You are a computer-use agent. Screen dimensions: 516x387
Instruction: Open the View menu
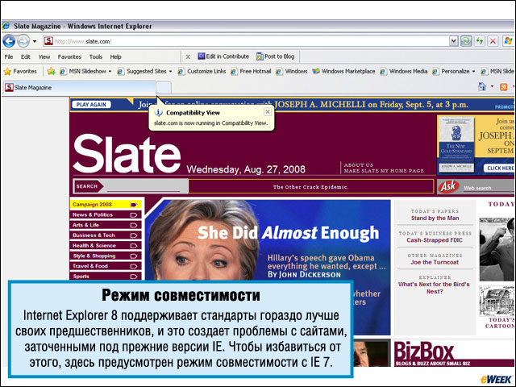pos(44,56)
